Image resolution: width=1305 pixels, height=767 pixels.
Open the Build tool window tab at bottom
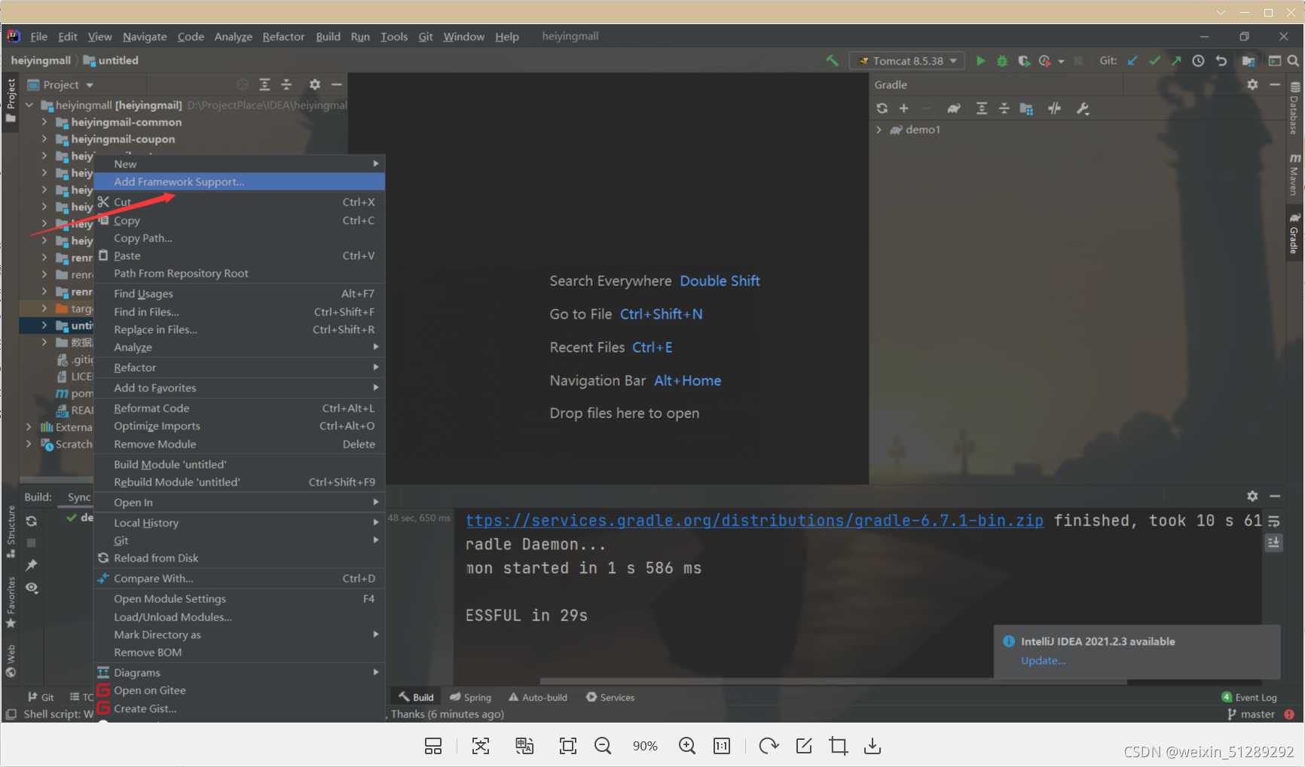(x=416, y=698)
